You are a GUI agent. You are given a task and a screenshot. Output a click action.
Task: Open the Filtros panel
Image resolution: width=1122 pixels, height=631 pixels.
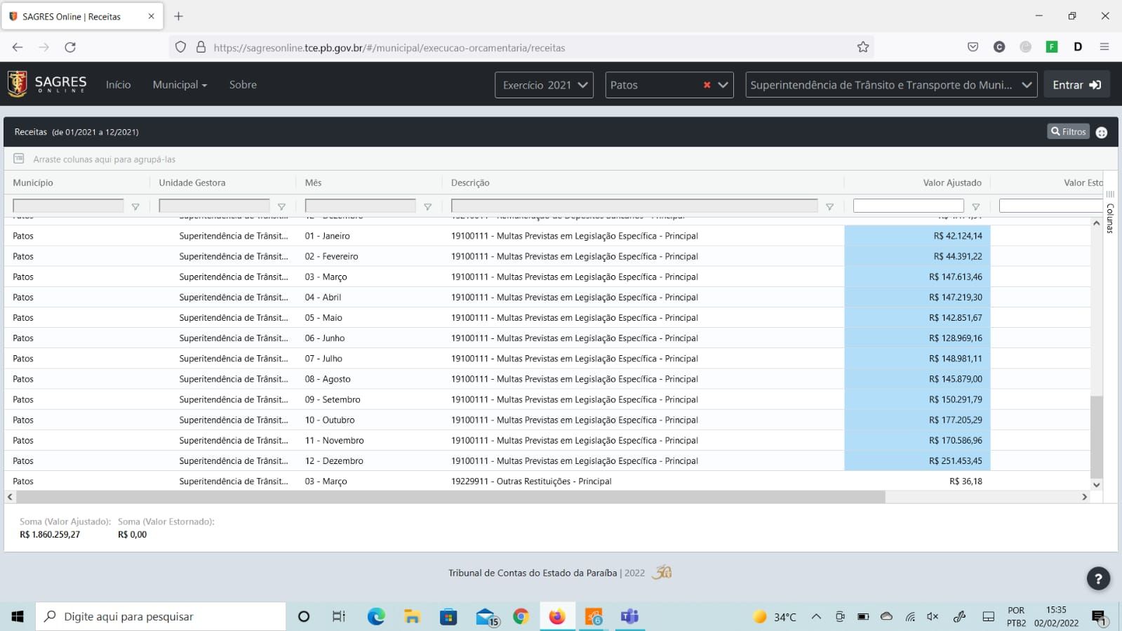[1068, 131]
